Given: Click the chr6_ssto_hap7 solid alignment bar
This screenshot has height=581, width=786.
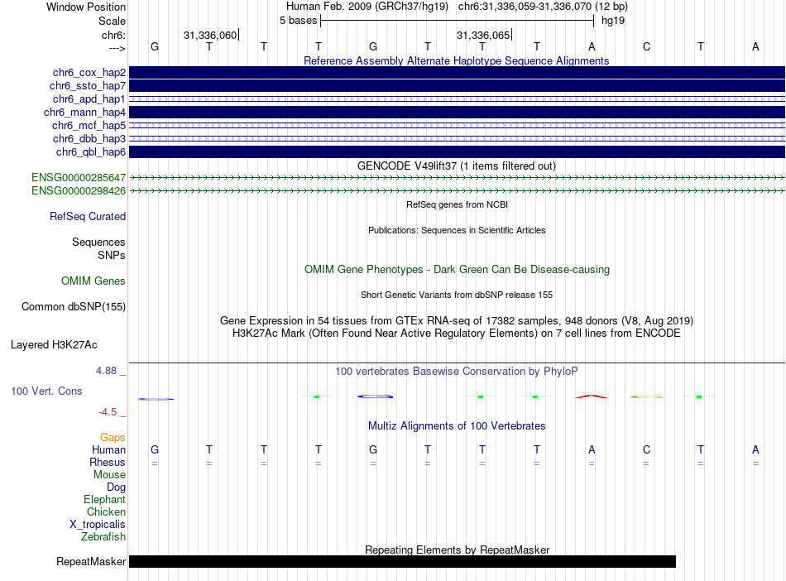Looking at the screenshot, I should [x=457, y=86].
